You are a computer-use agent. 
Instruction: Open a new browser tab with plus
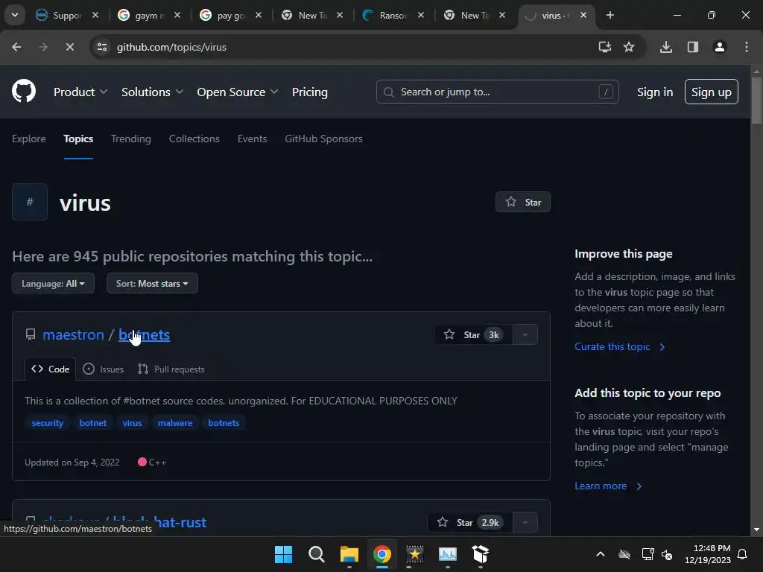(610, 15)
